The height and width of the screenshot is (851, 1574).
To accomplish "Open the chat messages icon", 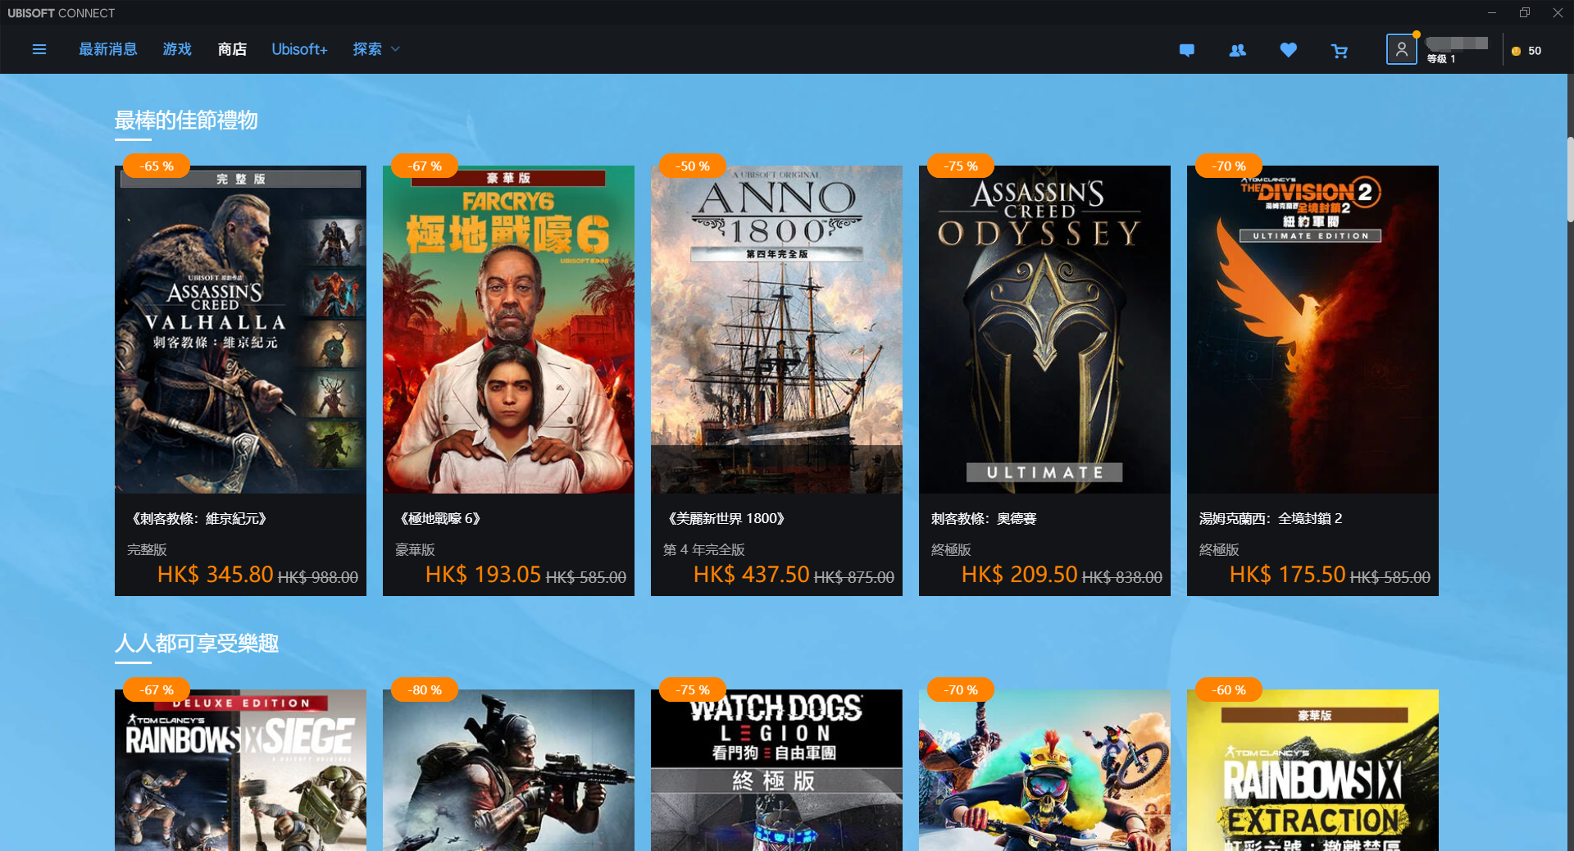I will click(x=1186, y=50).
